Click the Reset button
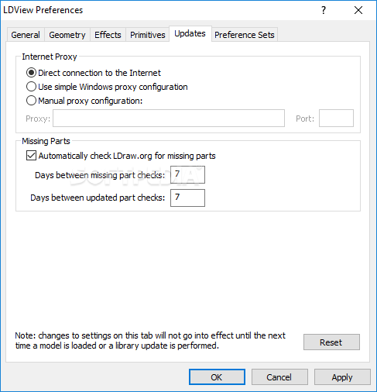The image size is (377, 392). 331,342
